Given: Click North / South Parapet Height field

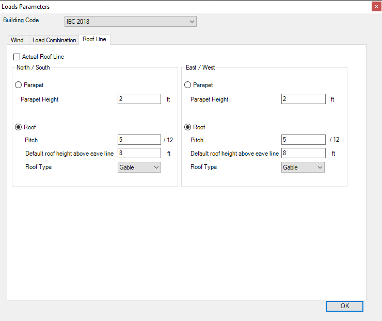Looking at the screenshot, I should [139, 99].
